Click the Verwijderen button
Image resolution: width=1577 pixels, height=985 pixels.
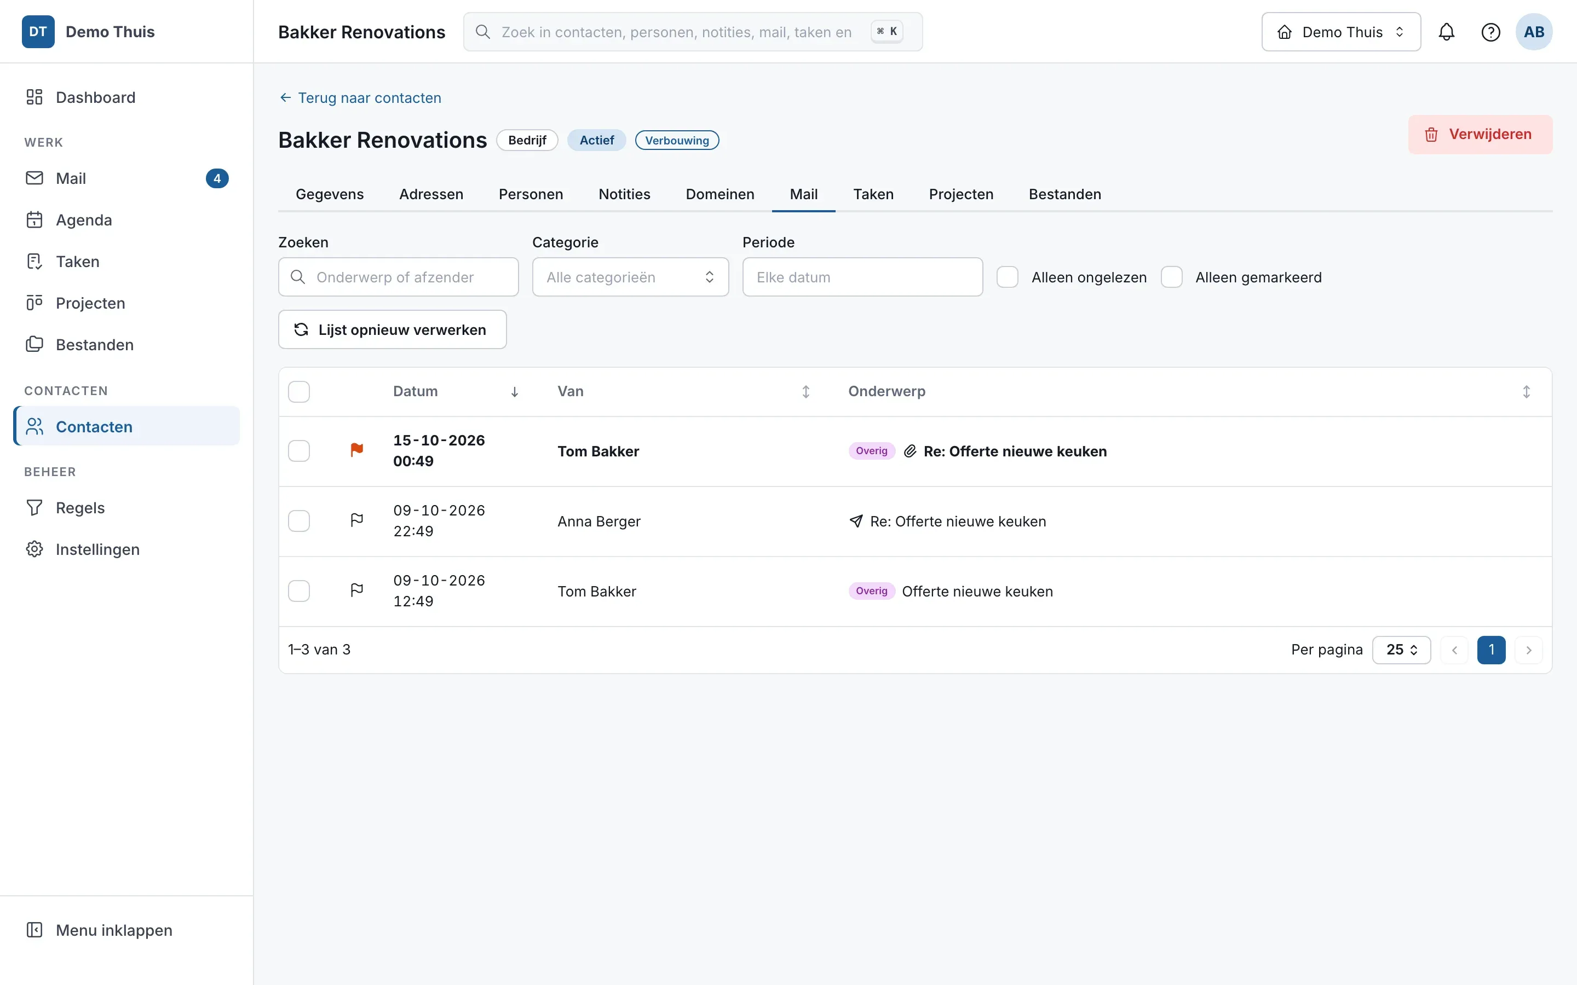pyautogui.click(x=1480, y=134)
